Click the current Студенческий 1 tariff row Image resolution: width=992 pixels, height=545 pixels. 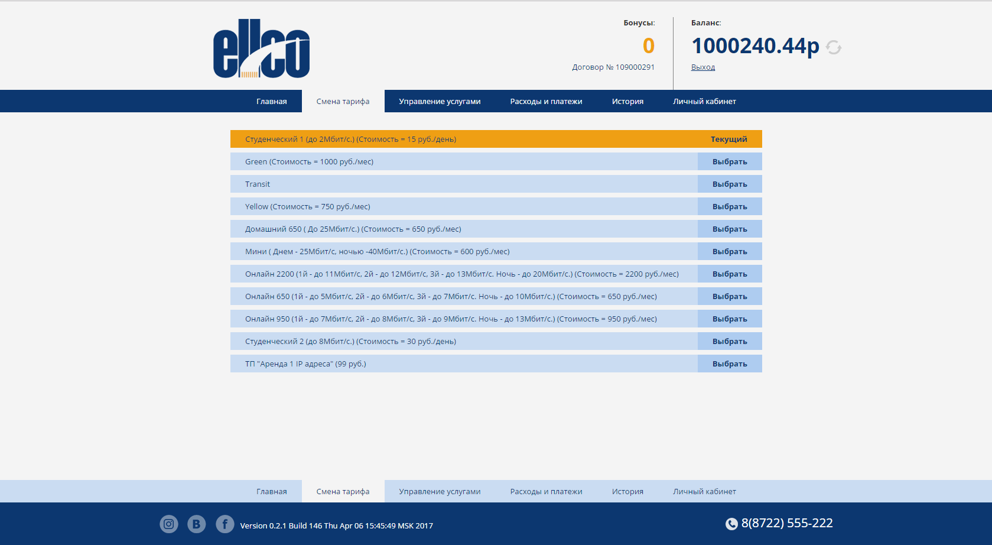pyautogui.click(x=496, y=139)
